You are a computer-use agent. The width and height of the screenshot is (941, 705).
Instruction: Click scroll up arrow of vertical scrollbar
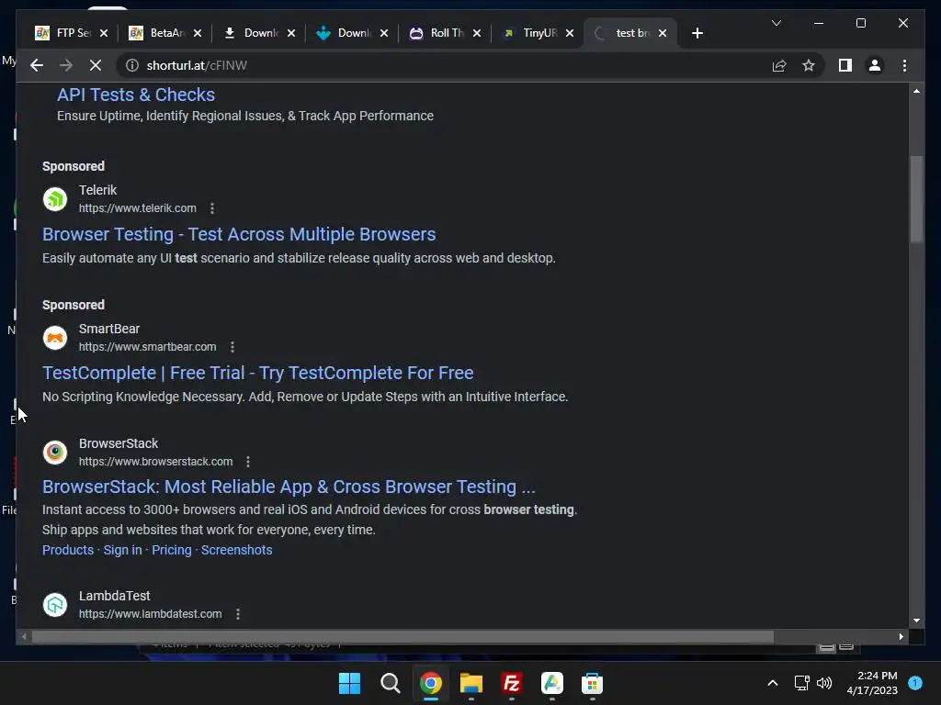click(x=916, y=91)
